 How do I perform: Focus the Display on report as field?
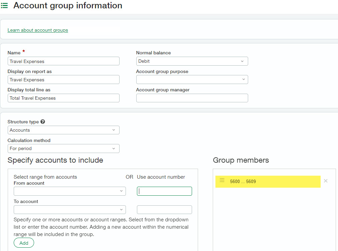pos(63,80)
